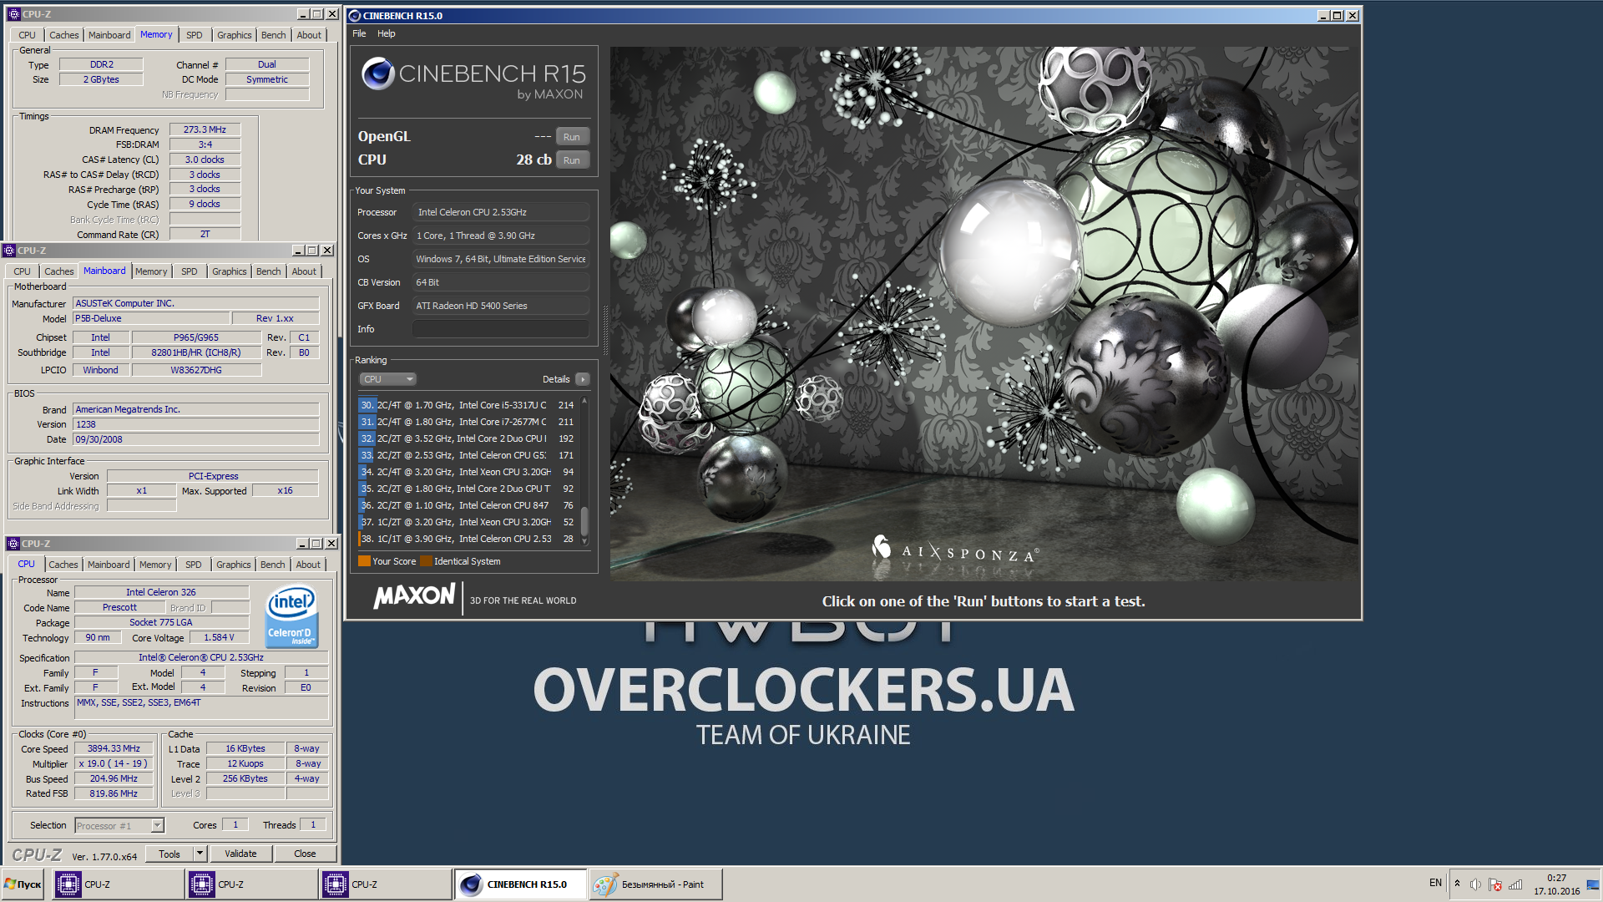
Task: Switch to third CPU-Z taskbar item
Action: pos(386,884)
